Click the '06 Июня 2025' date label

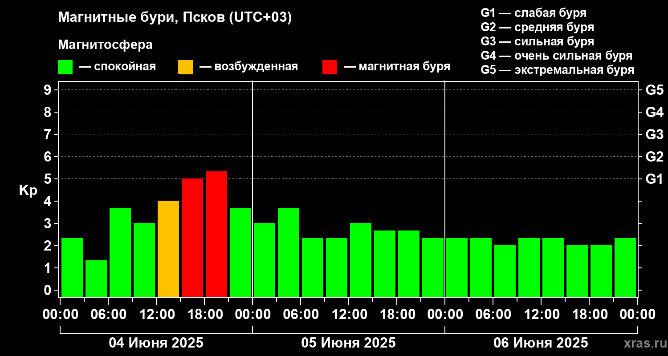[541, 343]
